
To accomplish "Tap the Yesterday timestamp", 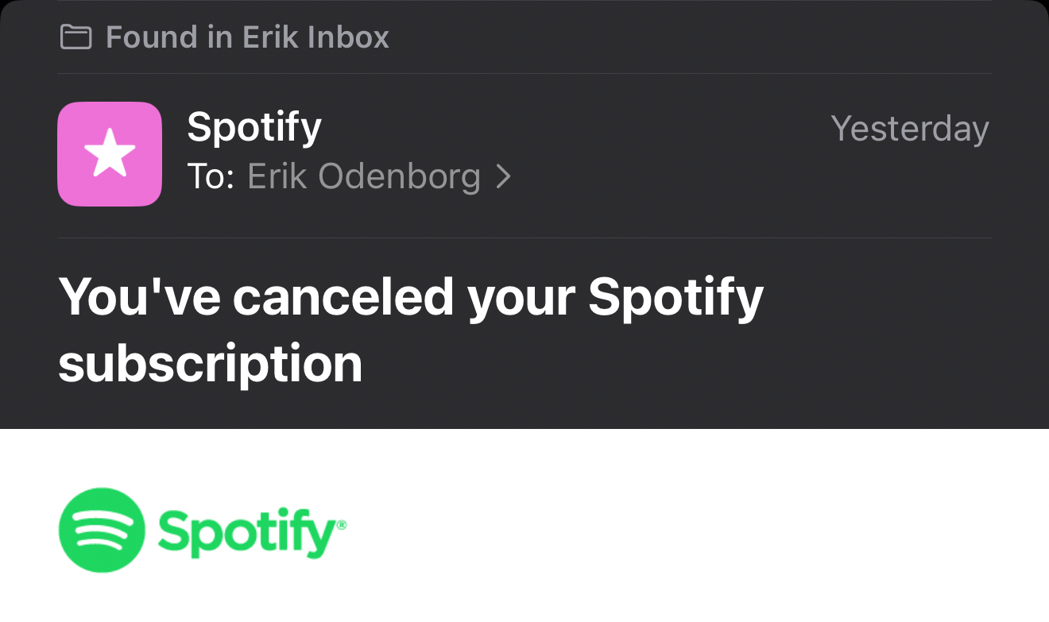I will point(909,129).
